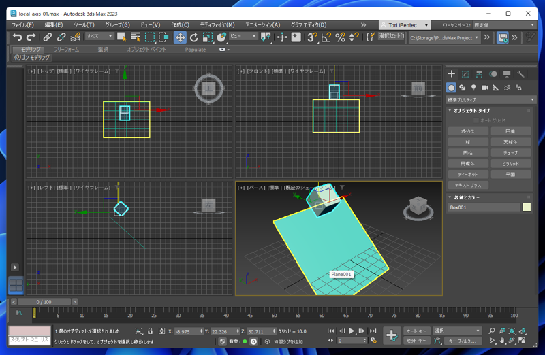Activate the Select and Move tool
The height and width of the screenshot is (355, 545).
(x=180, y=37)
